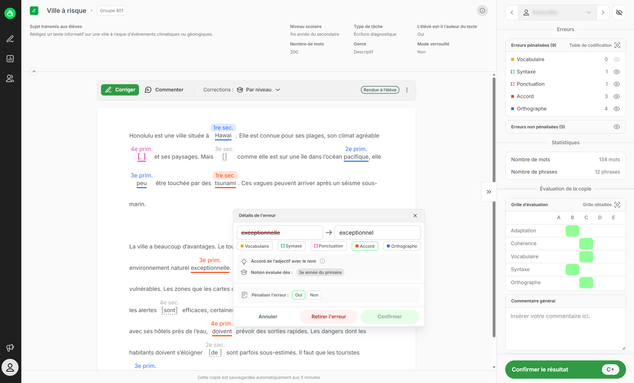Image resolution: width=634 pixels, height=383 pixels.
Task: Go to next student copy arrow
Action: tap(603, 12)
